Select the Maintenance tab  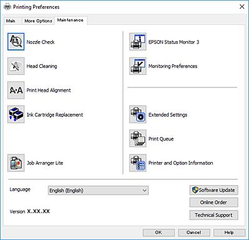70,20
